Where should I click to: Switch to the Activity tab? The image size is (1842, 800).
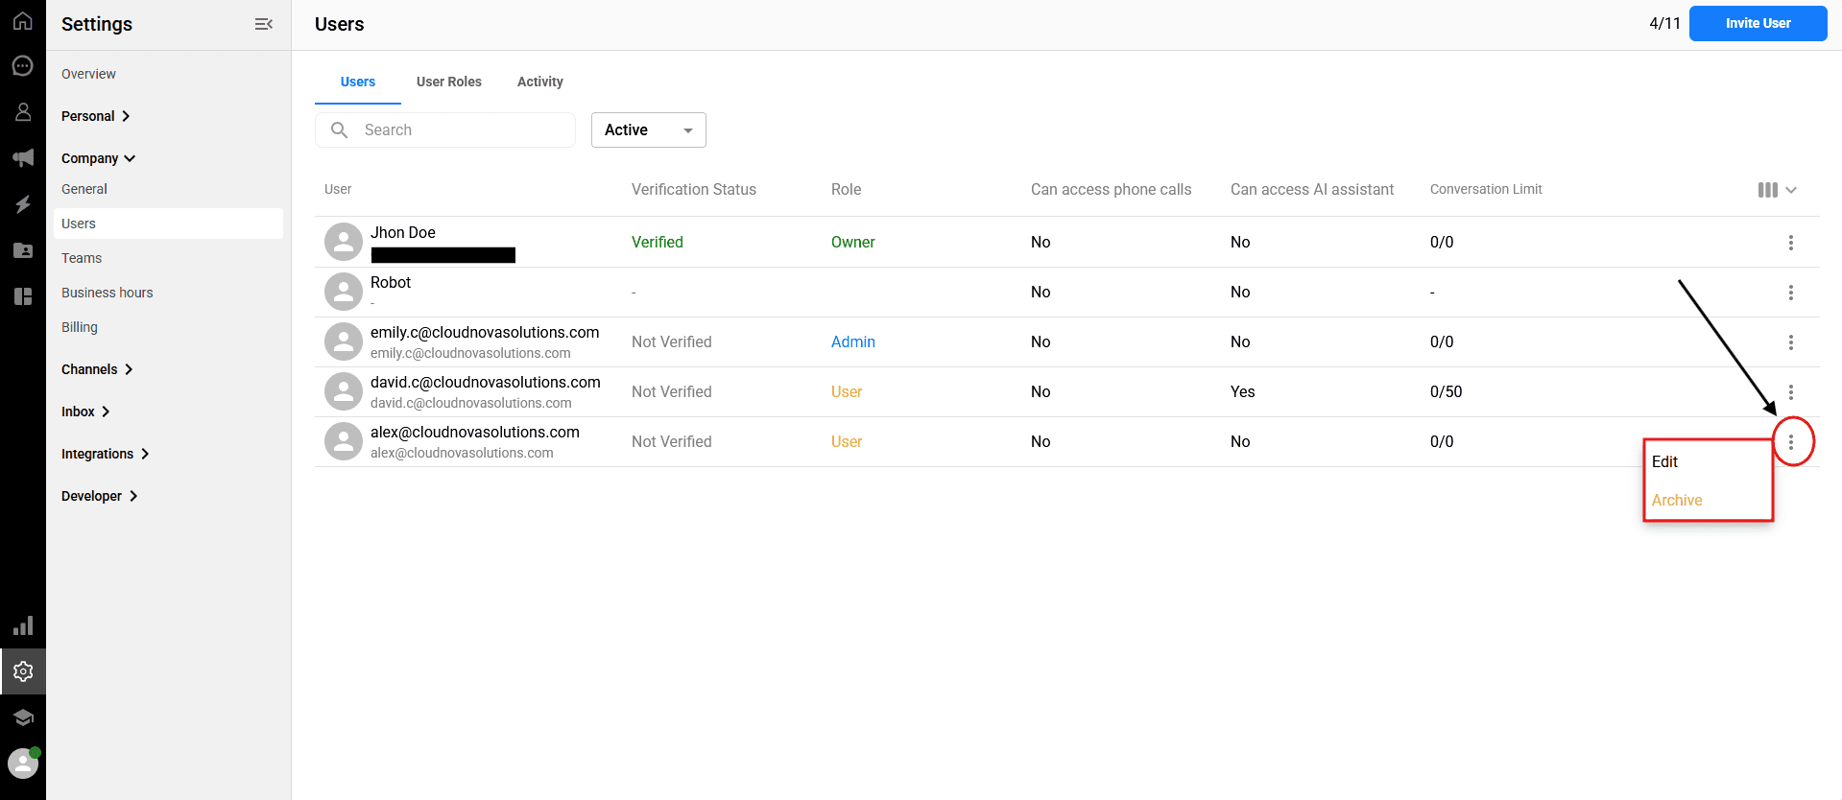(539, 82)
